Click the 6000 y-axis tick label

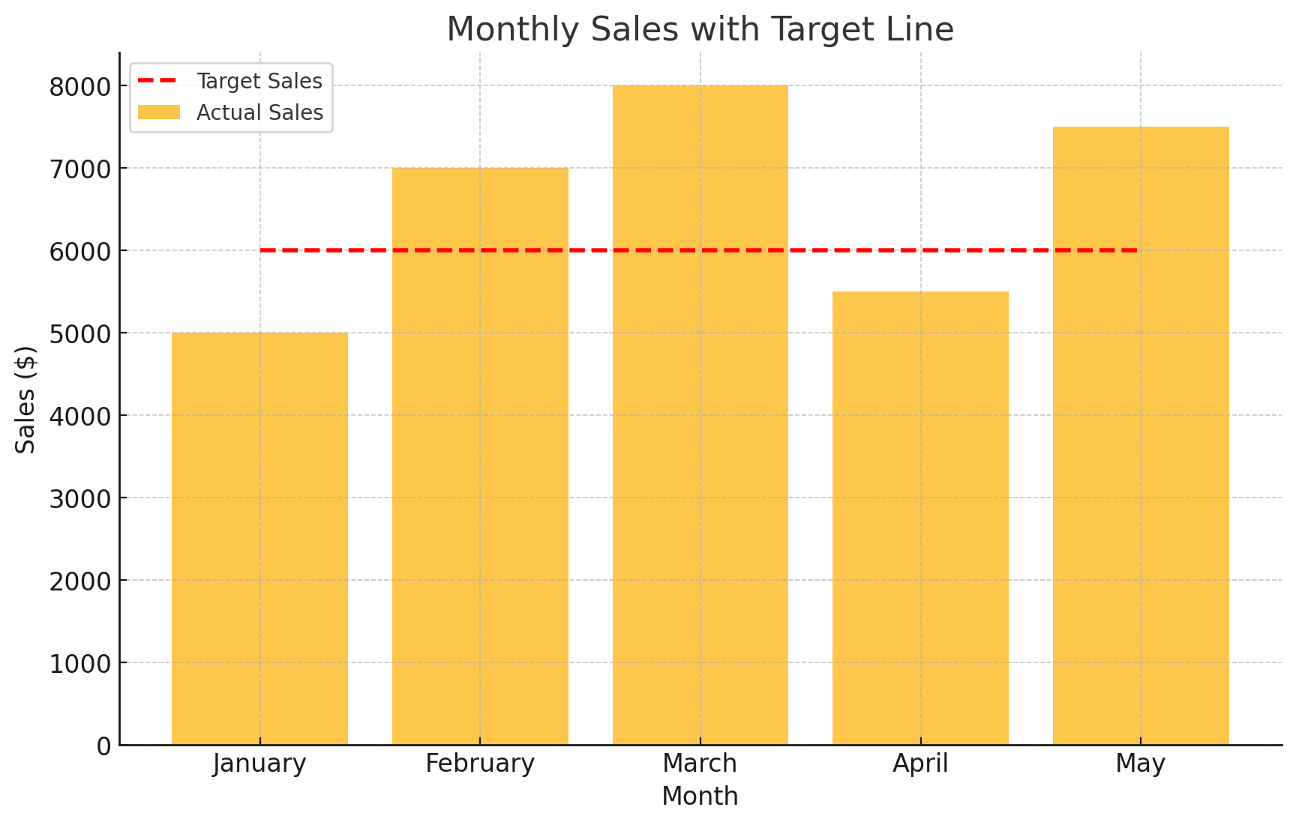(79, 252)
